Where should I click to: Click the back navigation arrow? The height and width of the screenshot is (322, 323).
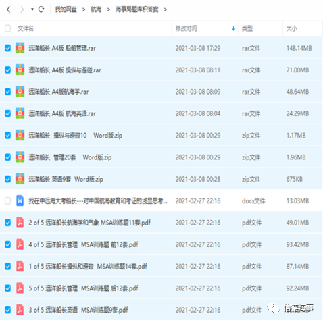(x=9, y=9)
